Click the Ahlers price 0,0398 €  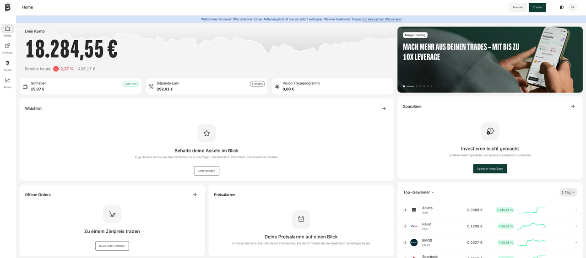pyautogui.click(x=475, y=210)
